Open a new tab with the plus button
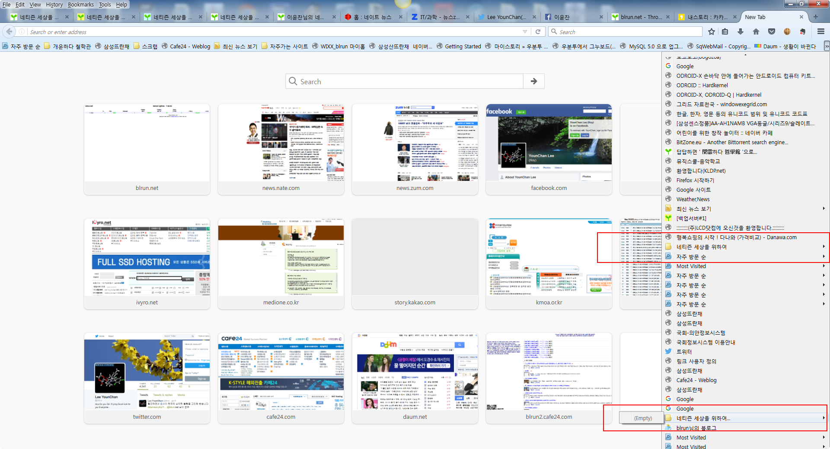Screen dimensions: 830x449 816,17
